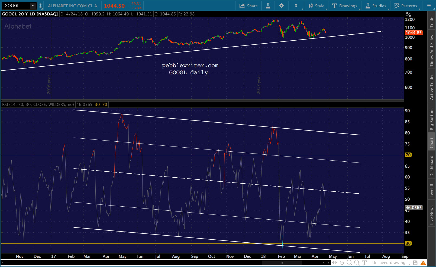Click the 1200 price axis label

point(410,19)
